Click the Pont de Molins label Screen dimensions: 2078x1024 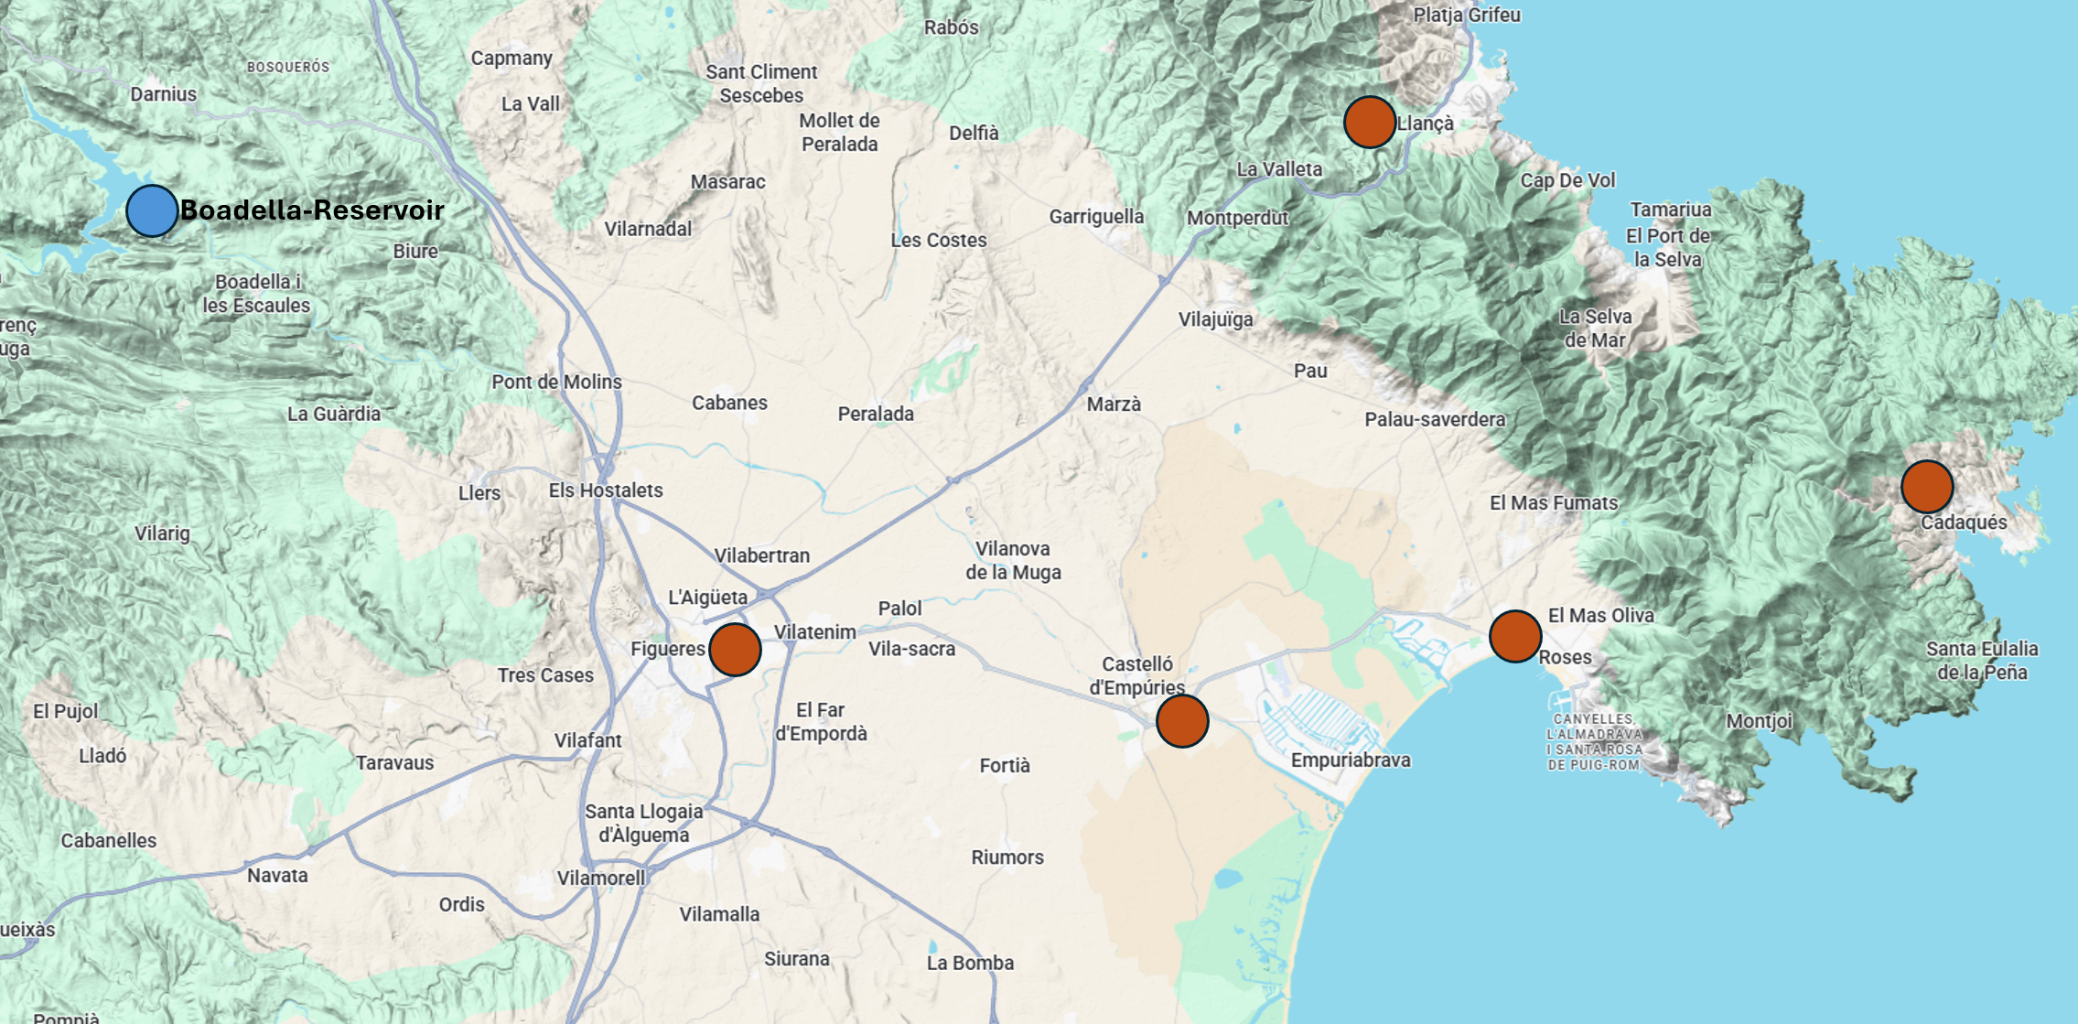(556, 382)
